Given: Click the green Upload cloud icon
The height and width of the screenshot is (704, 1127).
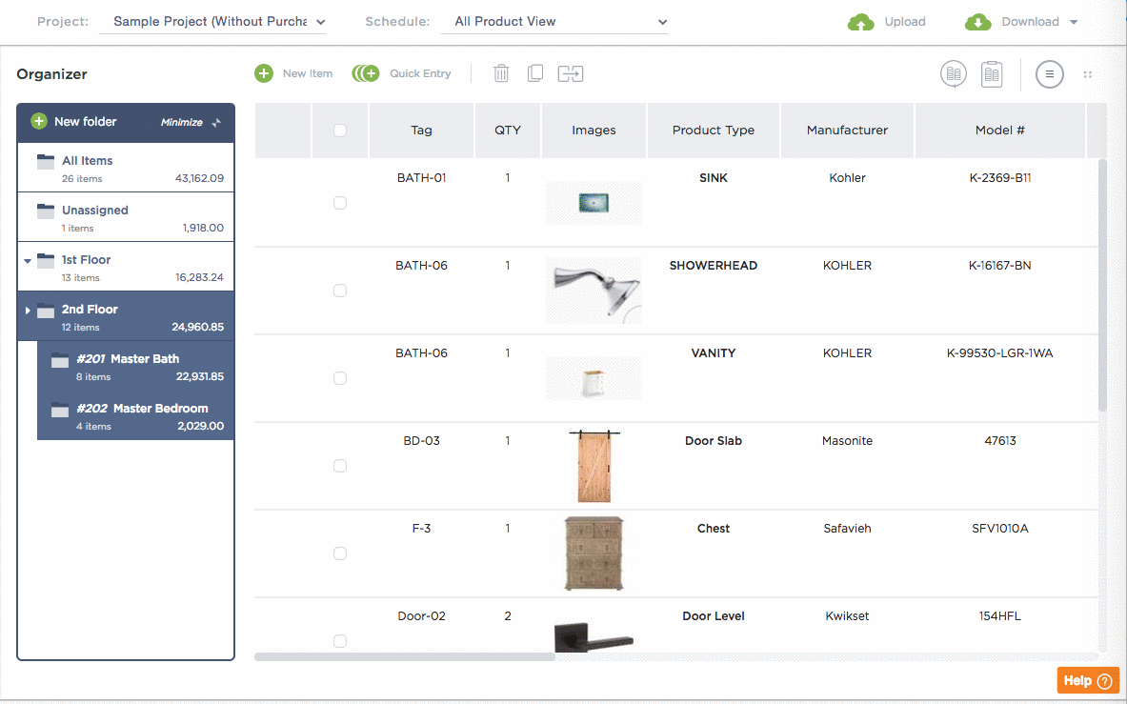Looking at the screenshot, I should click(x=861, y=22).
